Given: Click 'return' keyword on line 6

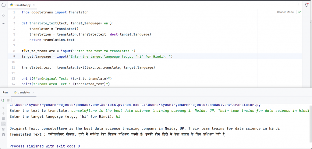Looking at the screenshot, I should pyautogui.click(x=35, y=40).
